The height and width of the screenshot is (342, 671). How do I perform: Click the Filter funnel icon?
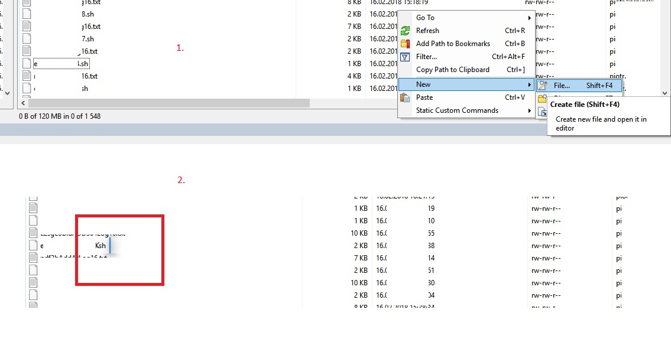point(405,57)
